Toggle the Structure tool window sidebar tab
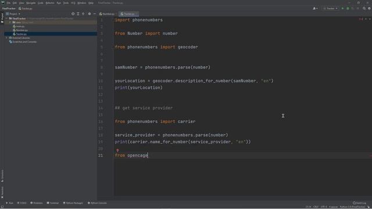372x209 pixels. pyautogui.click(x=2, y=175)
